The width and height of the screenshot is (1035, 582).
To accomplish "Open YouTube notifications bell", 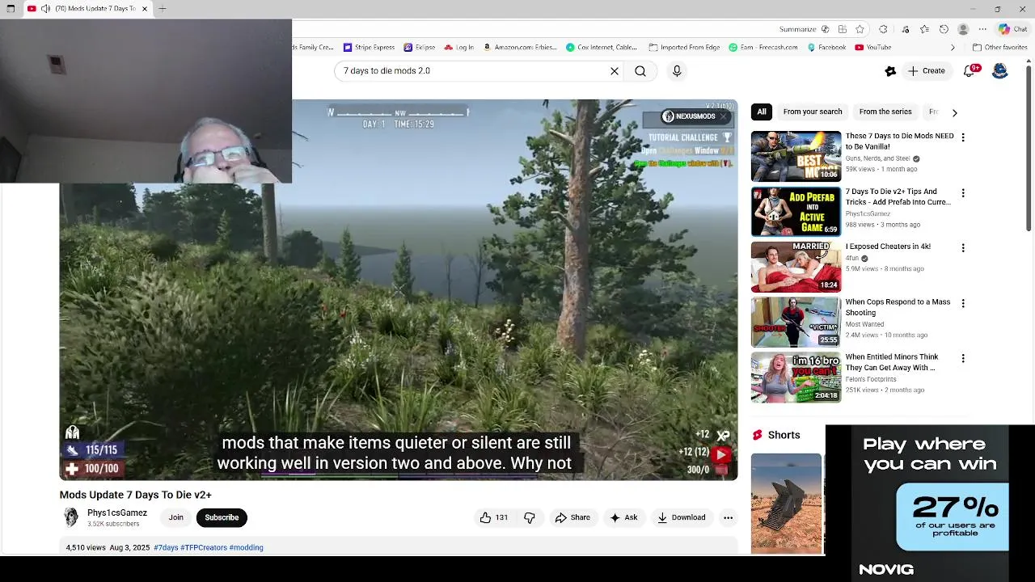I will coord(971,71).
